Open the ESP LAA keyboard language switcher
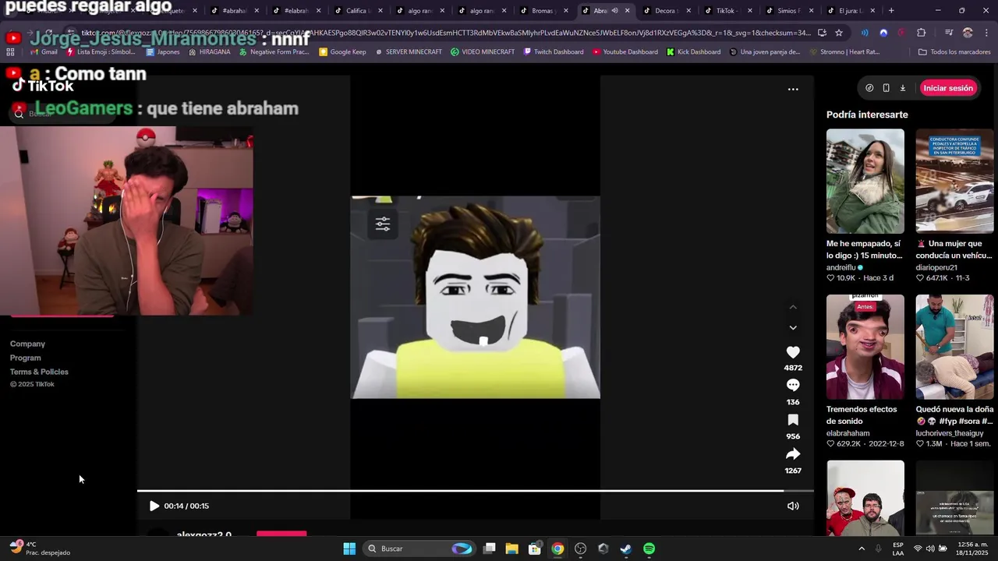The width and height of the screenshot is (998, 561). pos(898,549)
